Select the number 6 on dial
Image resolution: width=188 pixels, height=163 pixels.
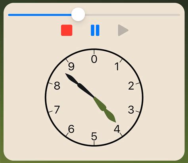[x=71, y=129]
